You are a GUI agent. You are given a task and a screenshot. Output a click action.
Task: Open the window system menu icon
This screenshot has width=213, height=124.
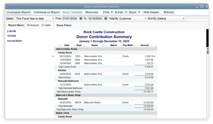(7, 6)
